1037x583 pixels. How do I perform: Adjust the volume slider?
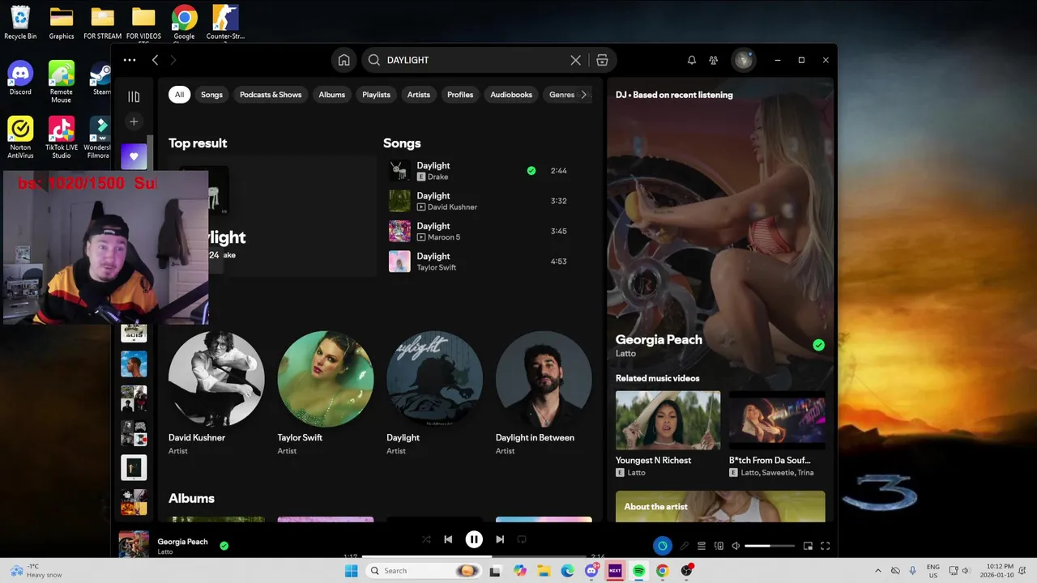tap(770, 546)
